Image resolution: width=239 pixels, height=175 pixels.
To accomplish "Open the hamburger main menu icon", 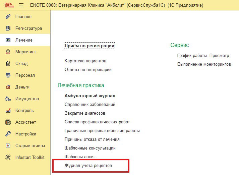I will (x=21, y=5).
